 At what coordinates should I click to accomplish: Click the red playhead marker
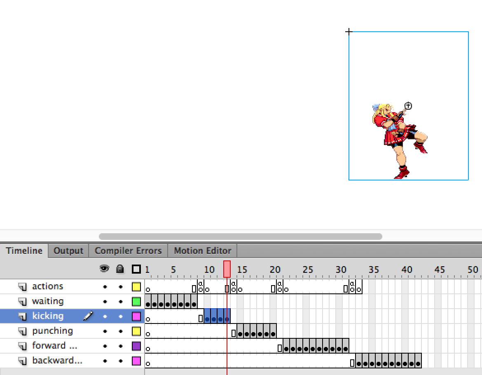227,269
